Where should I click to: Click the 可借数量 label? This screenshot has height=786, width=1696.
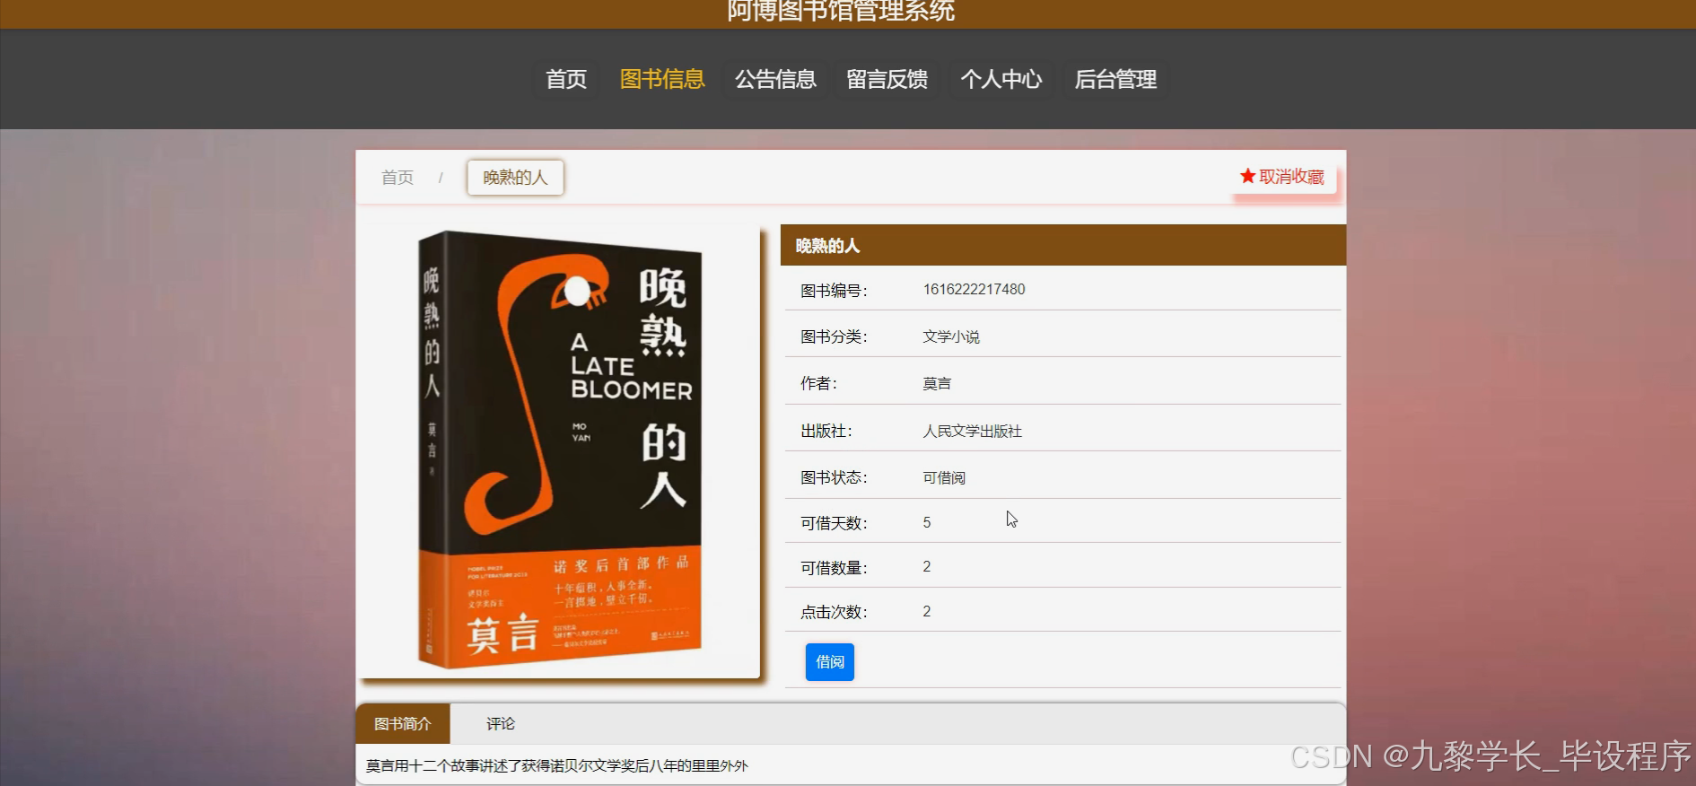834,568
